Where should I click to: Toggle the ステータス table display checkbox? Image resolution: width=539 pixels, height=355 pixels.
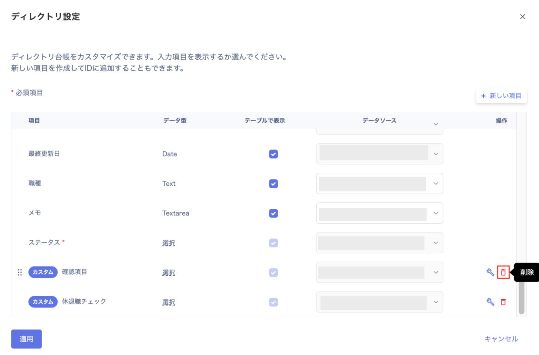[x=273, y=243]
